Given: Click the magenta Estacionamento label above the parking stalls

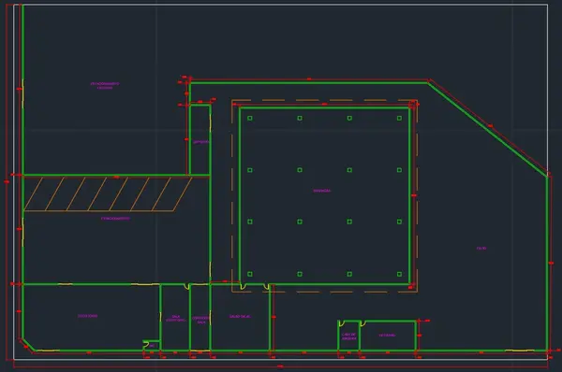Looking at the screenshot, I should point(105,85).
